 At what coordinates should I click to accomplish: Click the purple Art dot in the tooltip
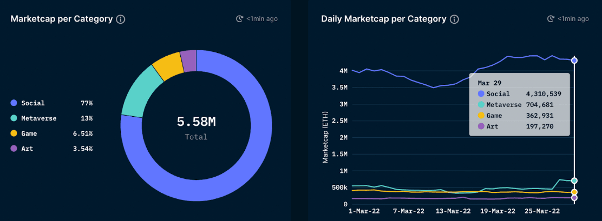tap(481, 126)
